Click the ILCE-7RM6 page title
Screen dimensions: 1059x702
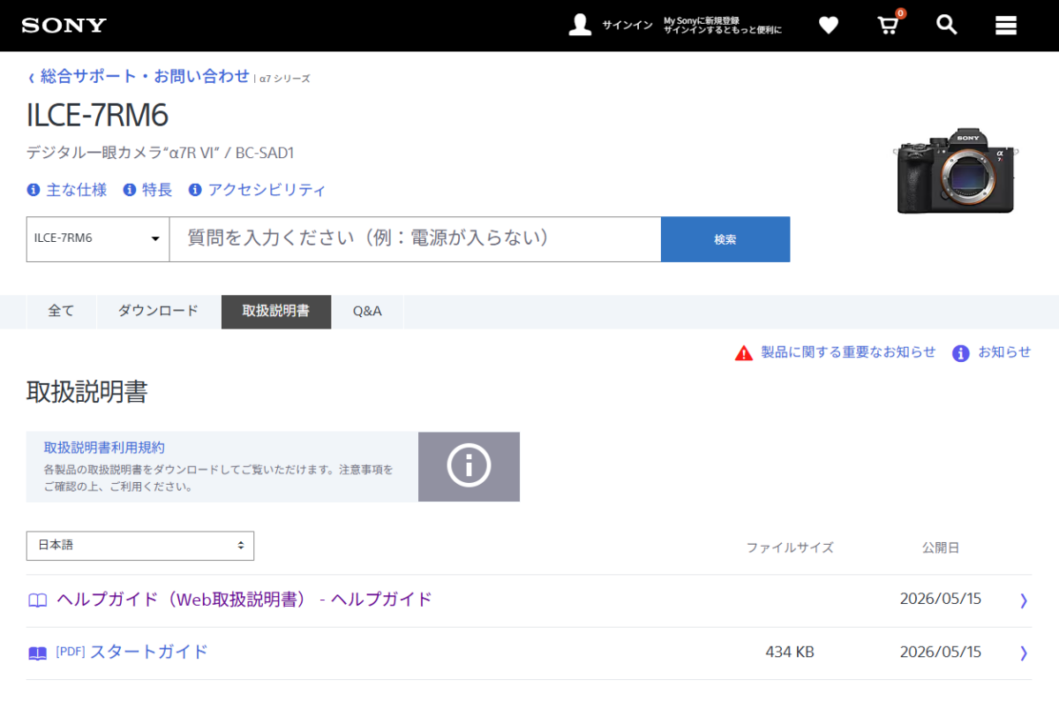[x=97, y=115]
